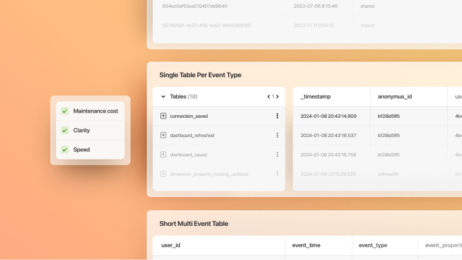Click the _timestamp column header

click(x=316, y=97)
